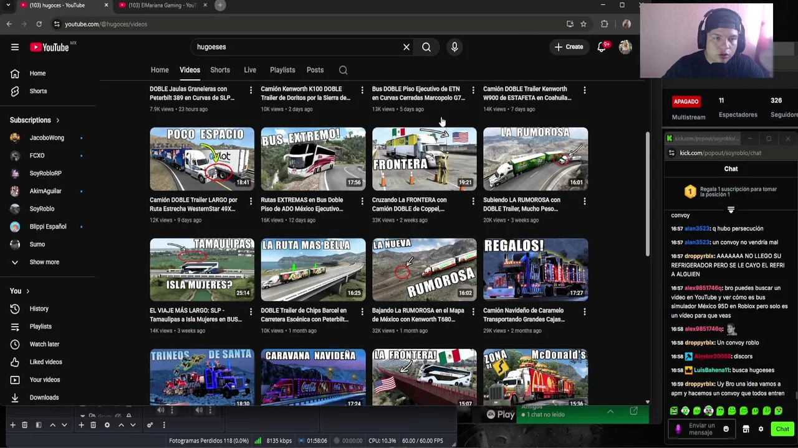
Task: Reload the YouTube page
Action: [39, 24]
